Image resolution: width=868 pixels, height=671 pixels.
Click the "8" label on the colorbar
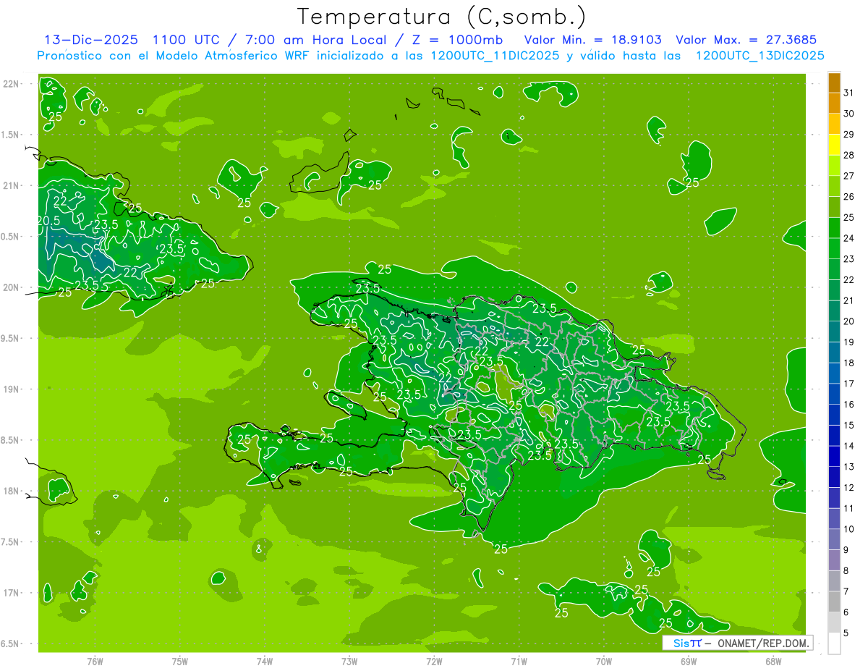click(x=846, y=570)
